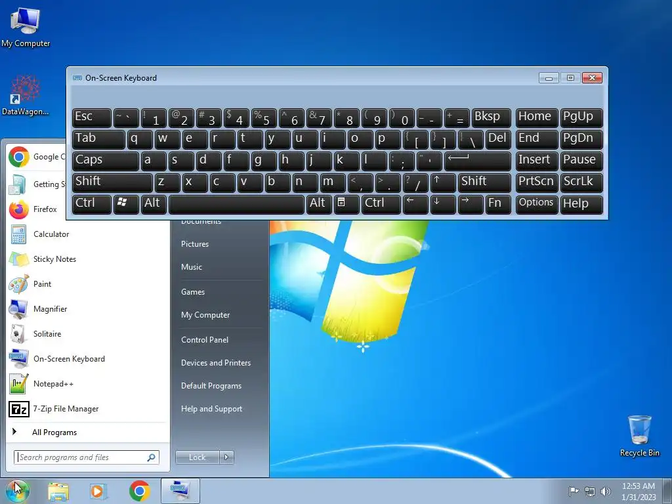Click the context menu key on keyboard
The height and width of the screenshot is (504, 672).
346,204
